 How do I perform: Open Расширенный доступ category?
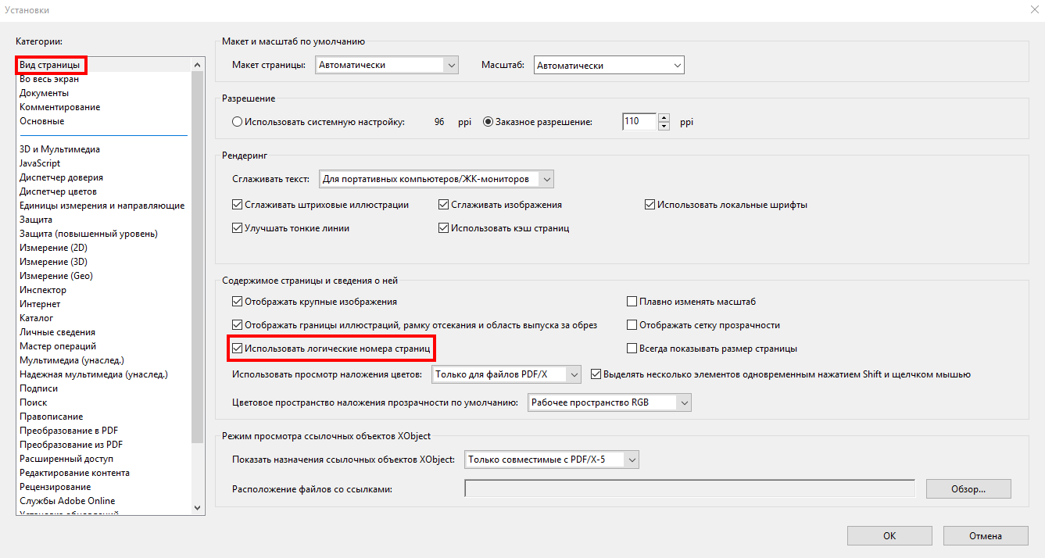[66, 459]
